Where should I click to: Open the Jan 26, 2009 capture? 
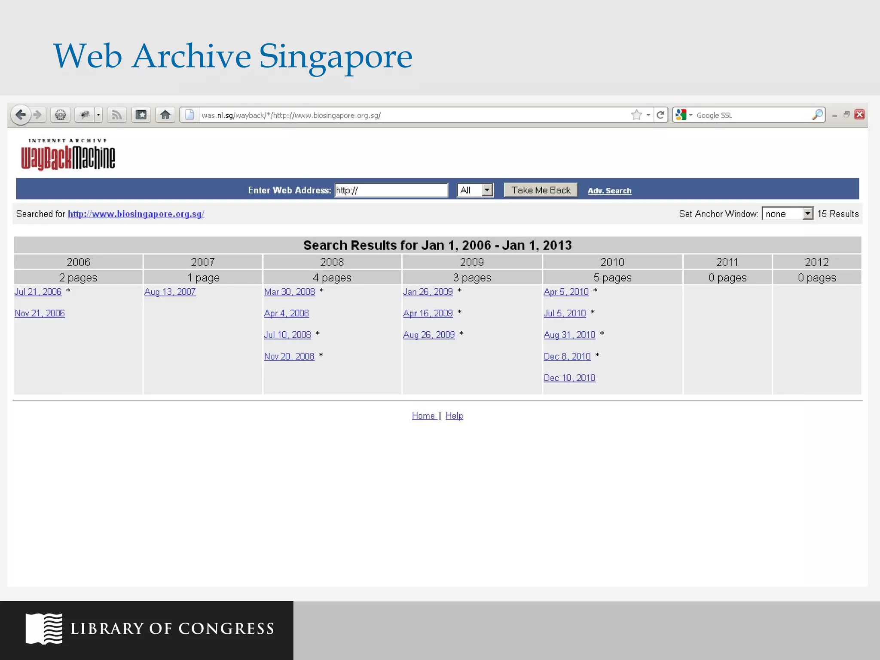coord(428,292)
